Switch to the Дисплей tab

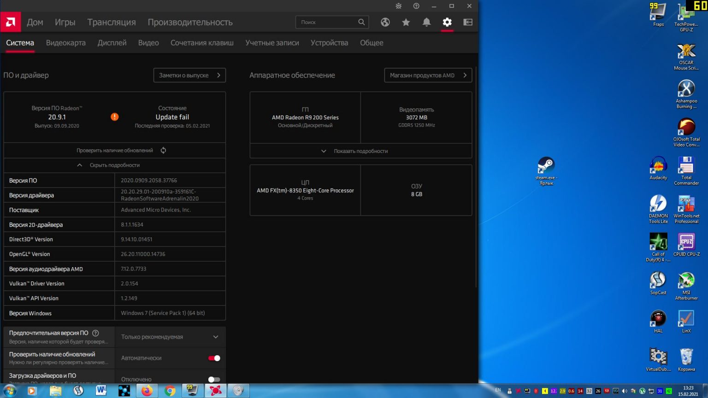[112, 42]
